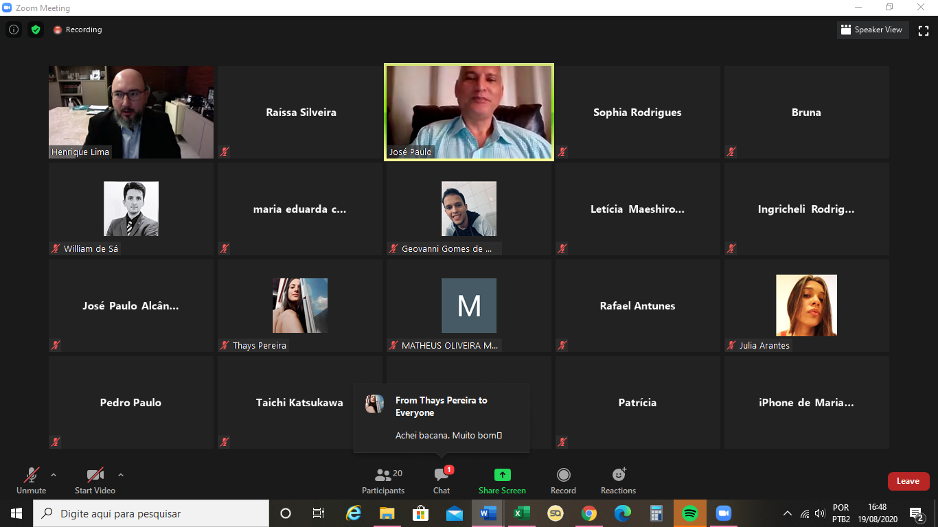Switch to Speaker View
This screenshot has height=527, width=938.
871,30
